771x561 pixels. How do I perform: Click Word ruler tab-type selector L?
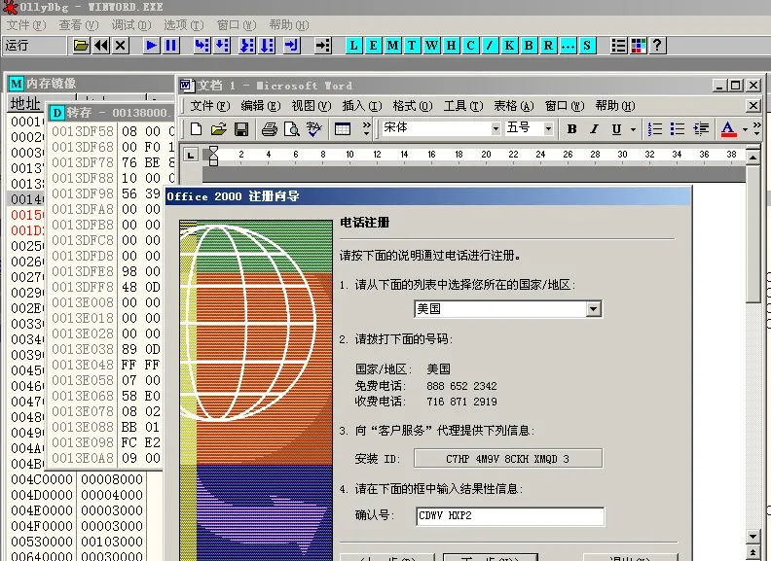click(x=191, y=156)
